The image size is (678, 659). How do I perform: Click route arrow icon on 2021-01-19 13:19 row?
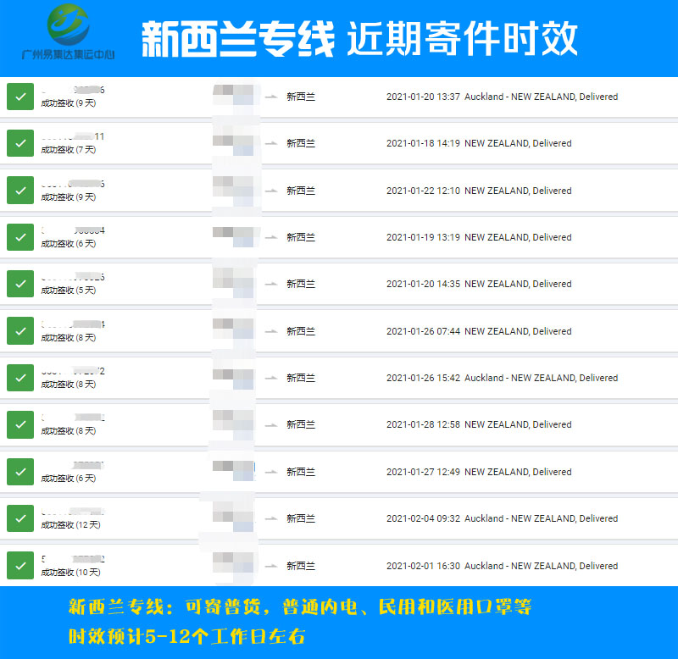(x=271, y=238)
